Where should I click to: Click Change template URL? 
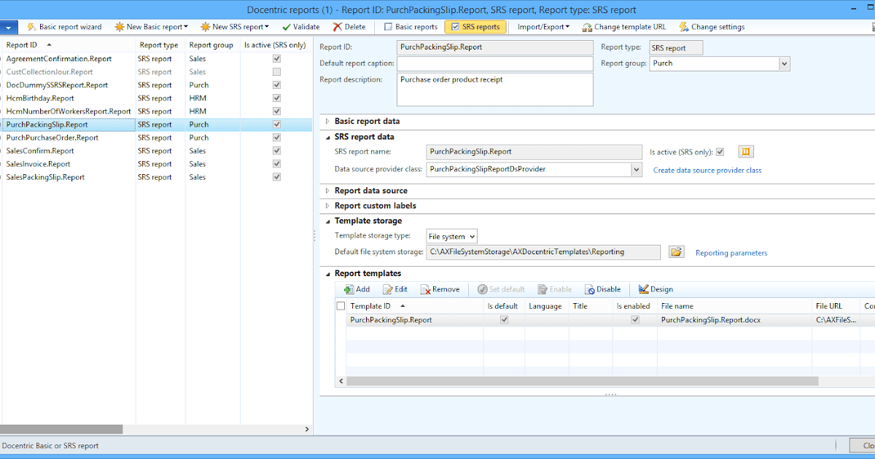tap(623, 27)
